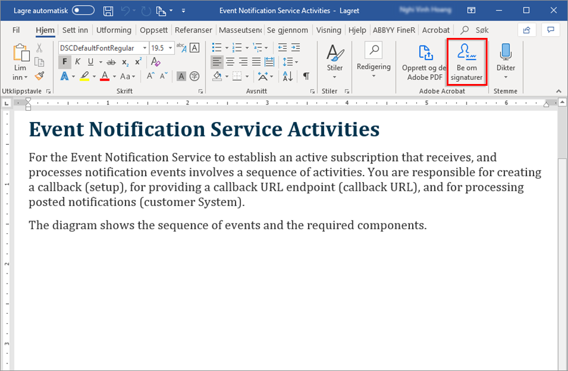
Task: Click the Dikter microphone button
Action: coord(506,62)
